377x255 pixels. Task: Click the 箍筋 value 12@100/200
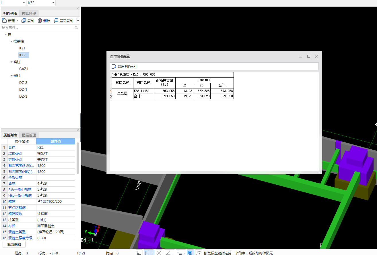pos(56,202)
